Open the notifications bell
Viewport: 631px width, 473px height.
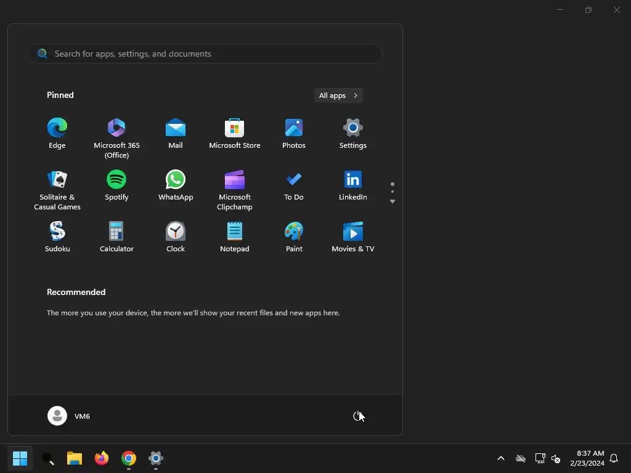point(614,458)
